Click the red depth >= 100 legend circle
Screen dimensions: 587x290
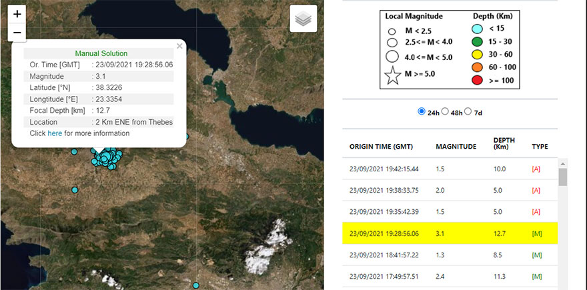coord(475,80)
